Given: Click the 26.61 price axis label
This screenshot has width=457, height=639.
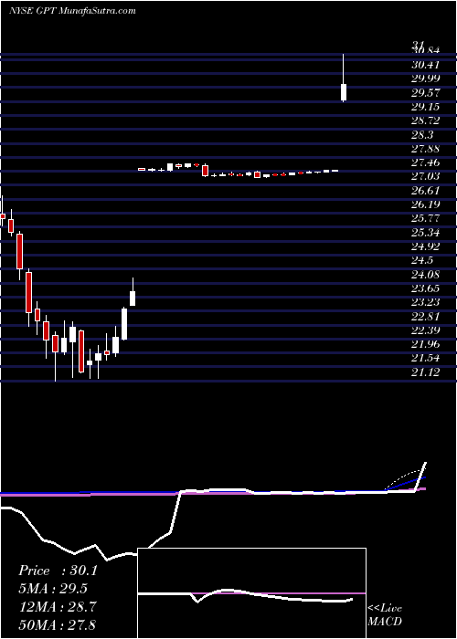Looking at the screenshot, I should tap(425, 190).
